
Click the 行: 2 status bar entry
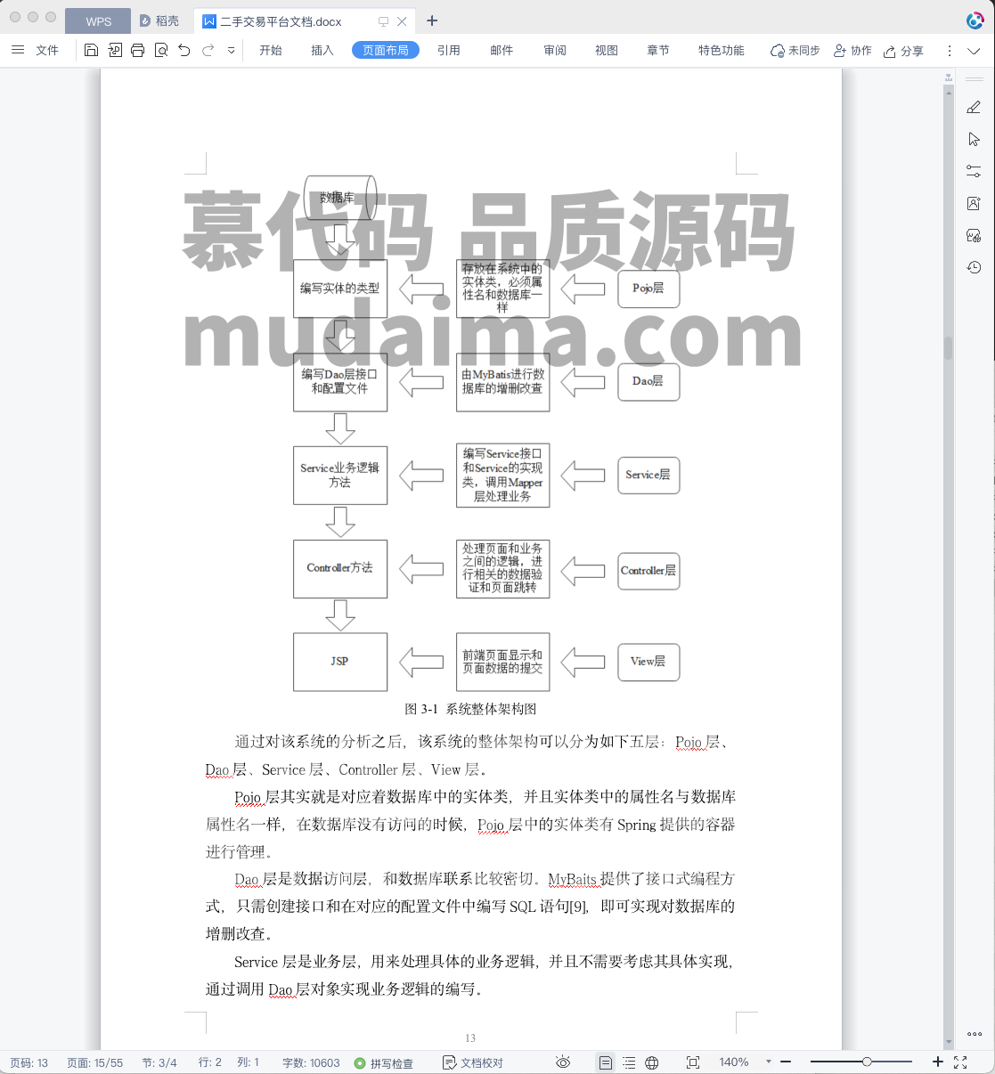(209, 1062)
